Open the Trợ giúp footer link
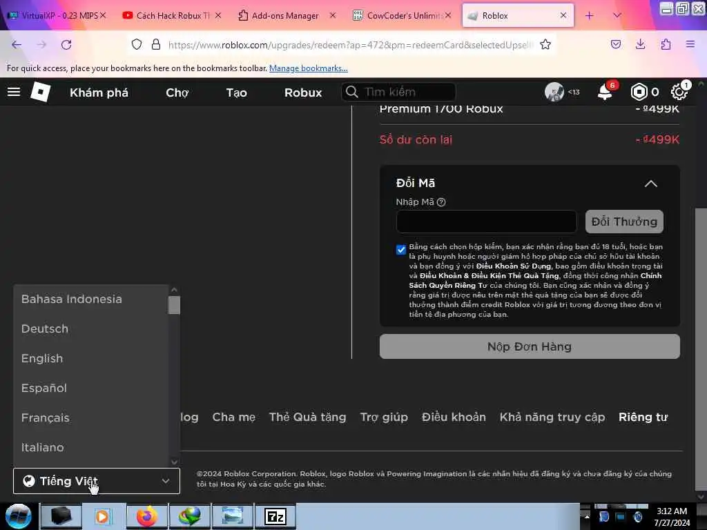This screenshot has height=530, width=707. [384, 418]
